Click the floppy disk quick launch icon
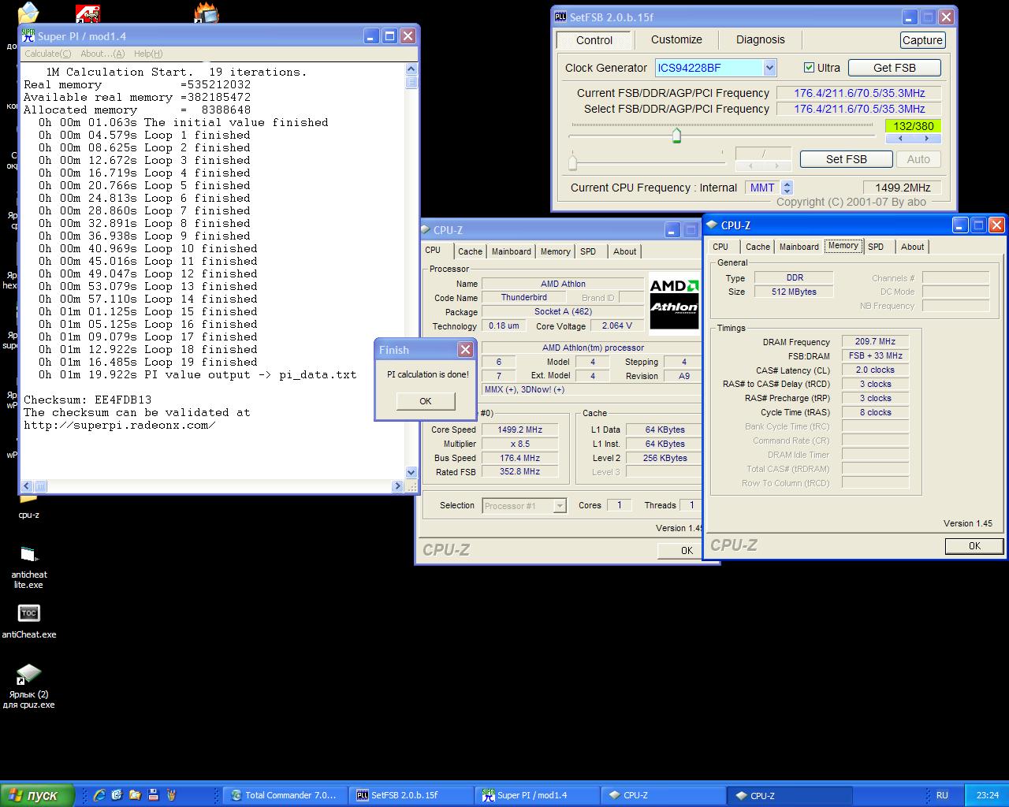Image resolution: width=1009 pixels, height=807 pixels. (x=153, y=795)
